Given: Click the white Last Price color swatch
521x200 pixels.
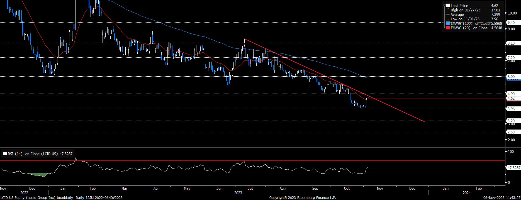Looking at the screenshot, I should [448, 5].
